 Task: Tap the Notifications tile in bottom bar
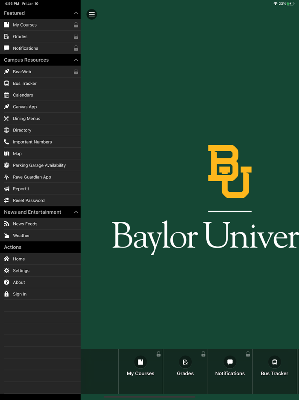click(x=230, y=371)
